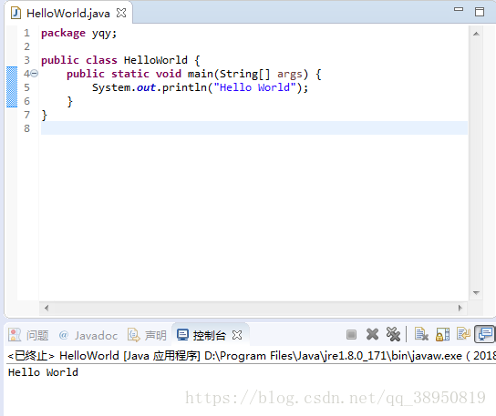
Task: Place cursor on empty line 8
Action: coord(254,128)
